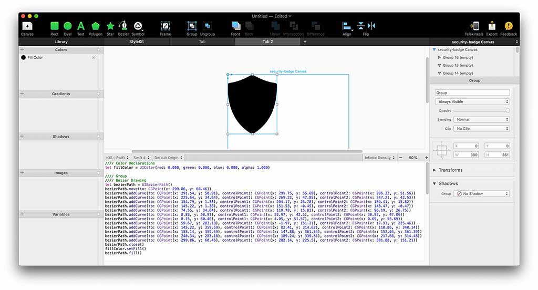Screen dimensions: 538x290
Task: Open the Export icon in toolbar
Action: coord(492,26)
